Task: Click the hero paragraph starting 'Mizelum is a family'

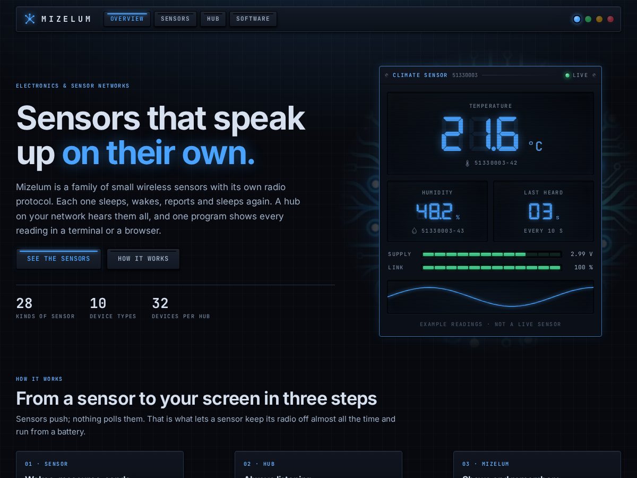Action: click(x=158, y=209)
